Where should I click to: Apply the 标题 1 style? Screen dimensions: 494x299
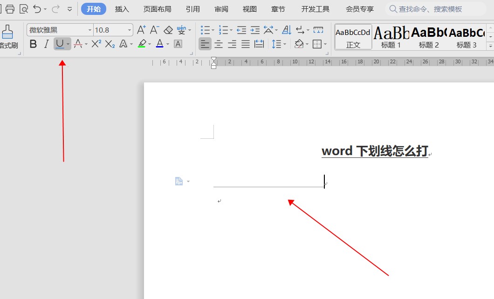click(391, 37)
